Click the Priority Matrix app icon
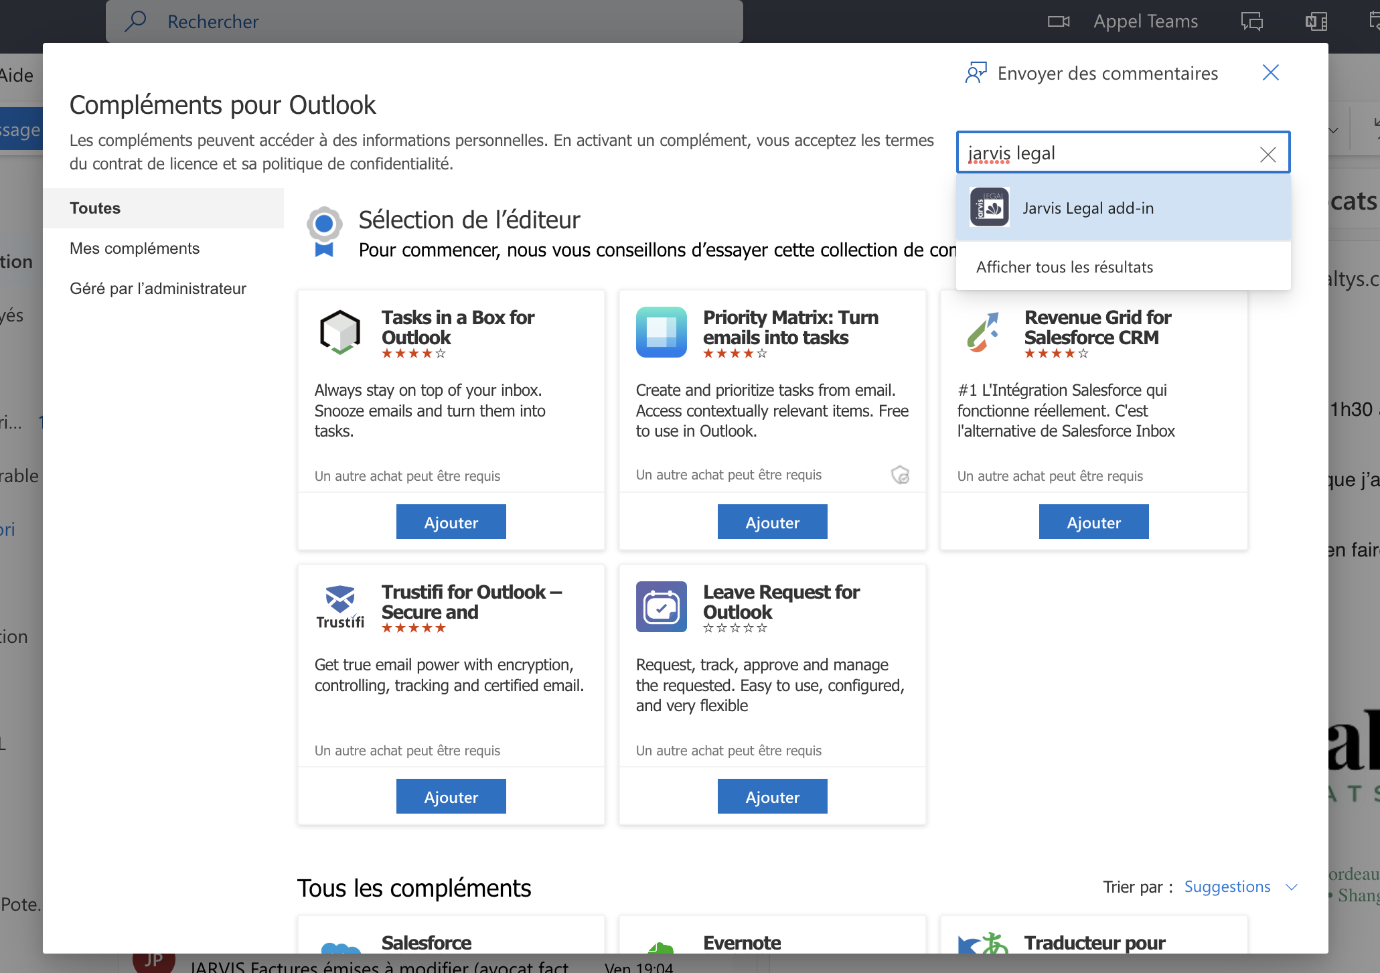Image resolution: width=1380 pixels, height=973 pixels. click(x=662, y=332)
